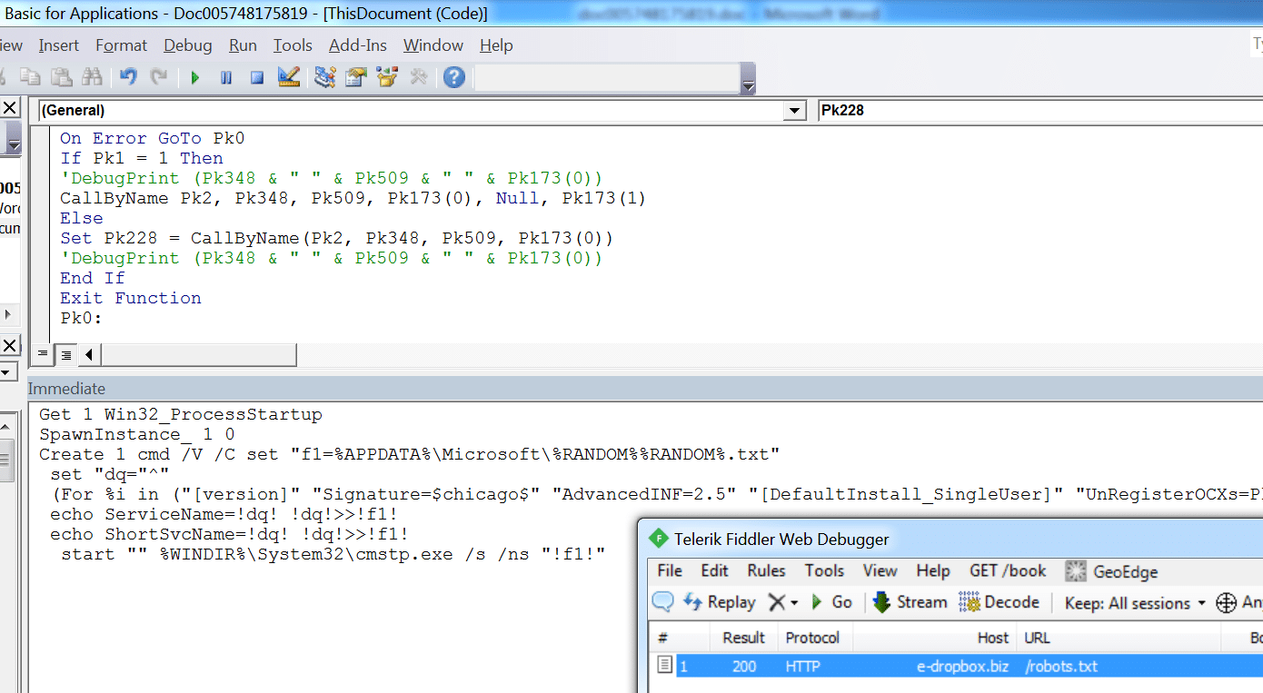Open Fiddler's Help menu
Image resolution: width=1263 pixels, height=693 pixels.
click(933, 570)
